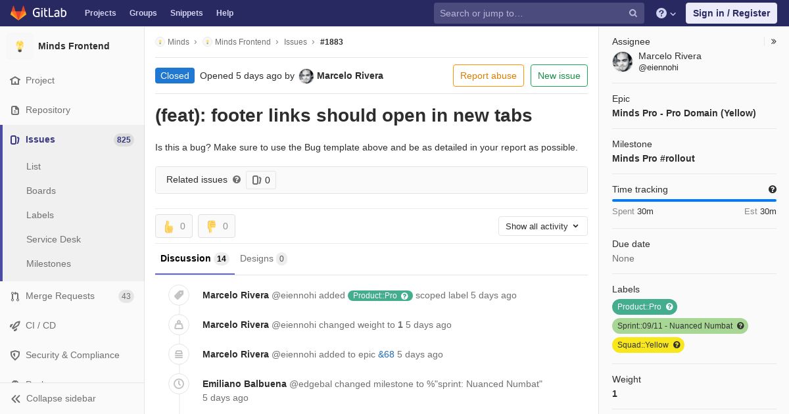This screenshot has width=789, height=414.
Task: Open Labels in sidebar
Action: point(40,216)
